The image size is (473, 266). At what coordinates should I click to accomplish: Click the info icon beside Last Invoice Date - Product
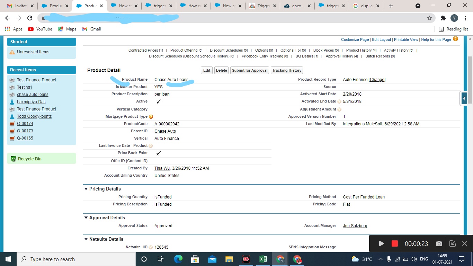(x=151, y=146)
